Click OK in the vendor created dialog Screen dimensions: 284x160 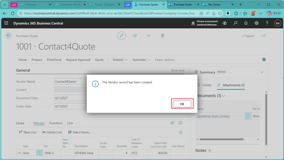(x=182, y=104)
